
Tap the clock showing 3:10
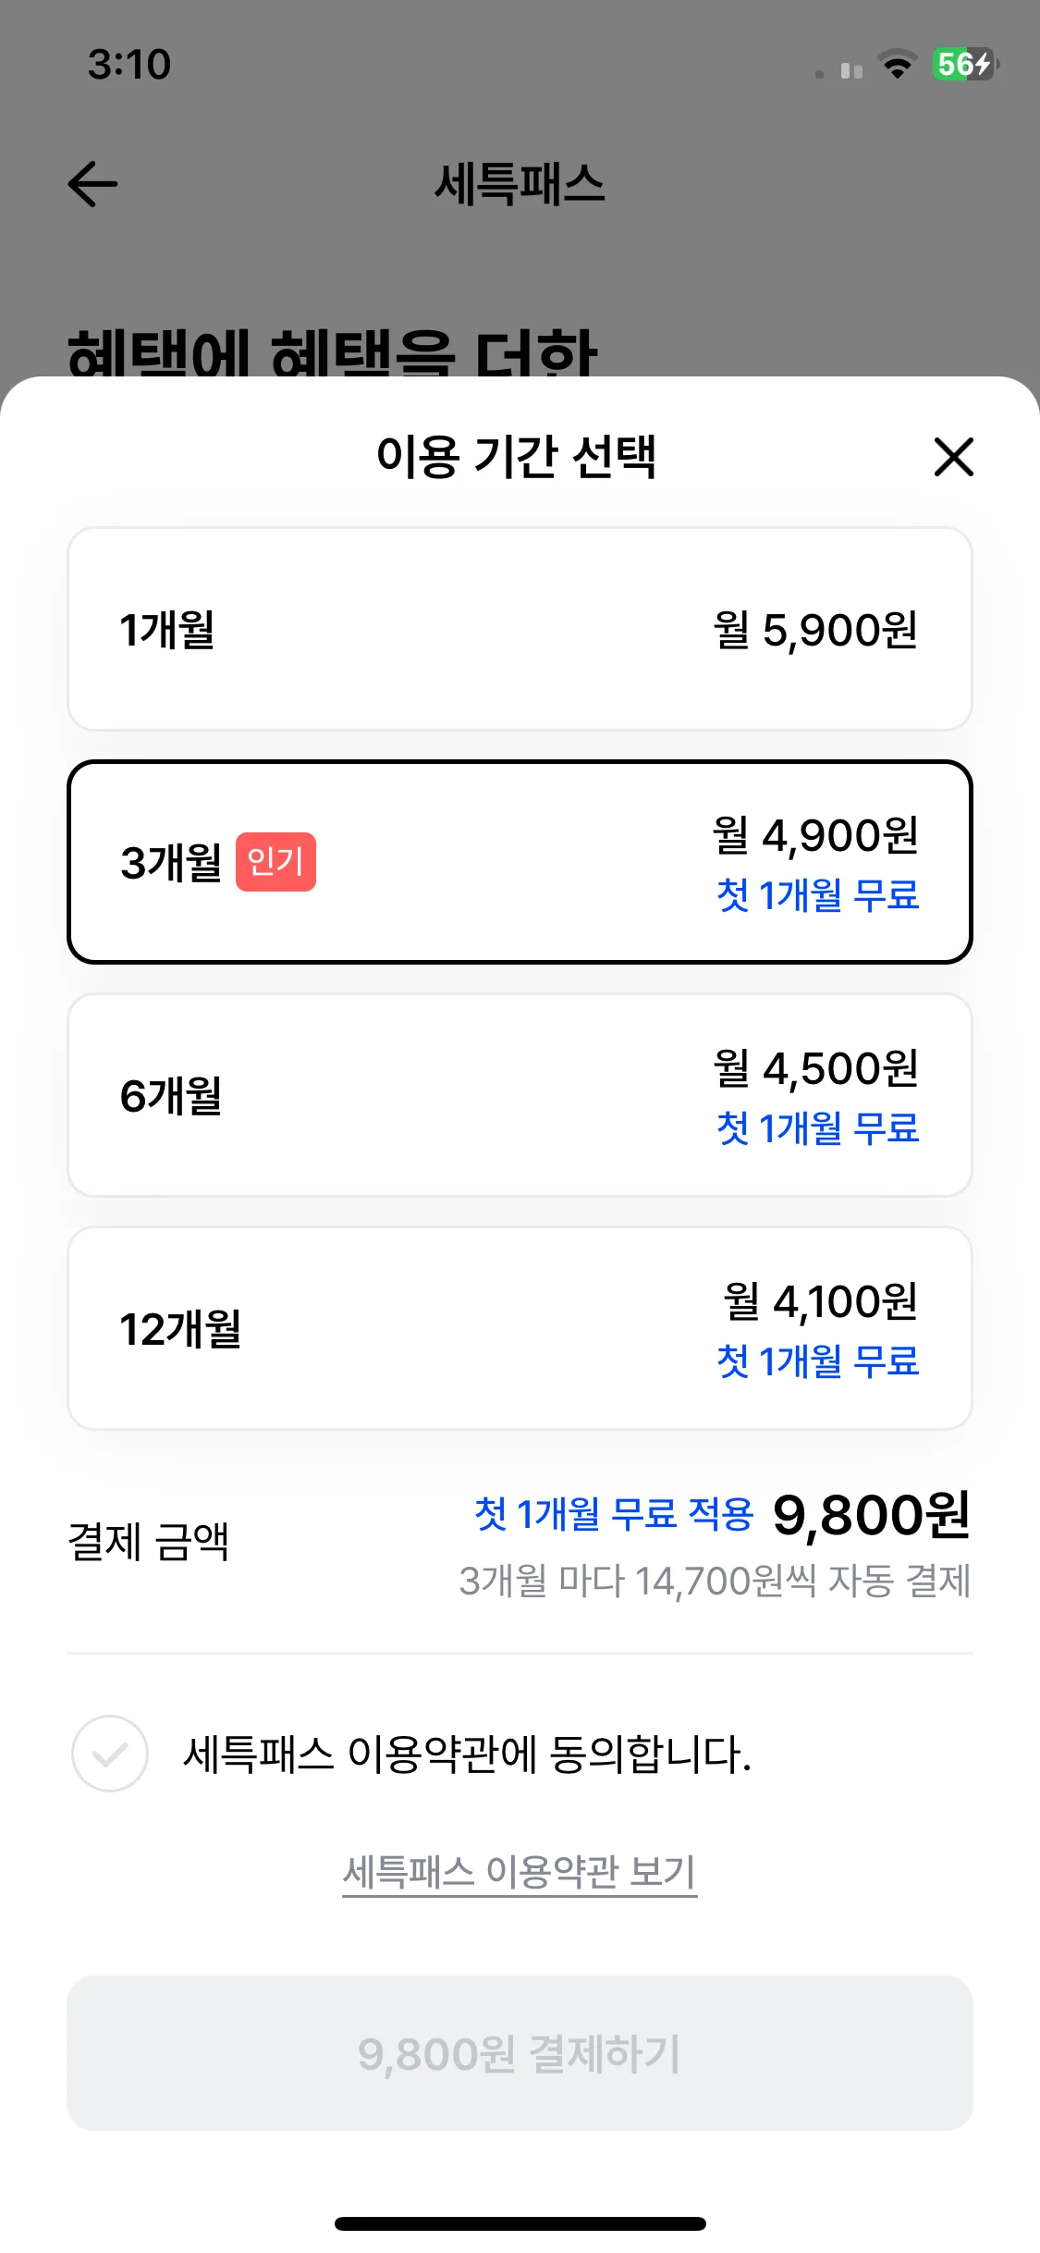click(129, 65)
